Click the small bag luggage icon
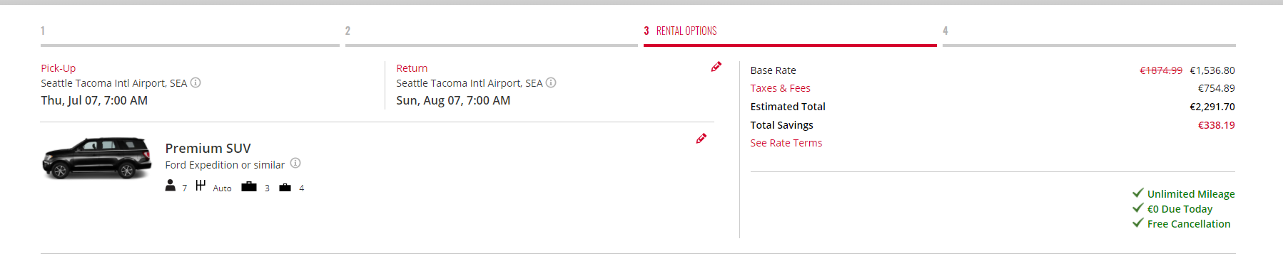 pyautogui.click(x=285, y=188)
